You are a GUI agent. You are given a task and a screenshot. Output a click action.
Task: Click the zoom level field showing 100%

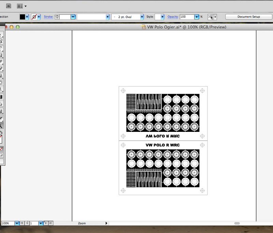coord(8,223)
